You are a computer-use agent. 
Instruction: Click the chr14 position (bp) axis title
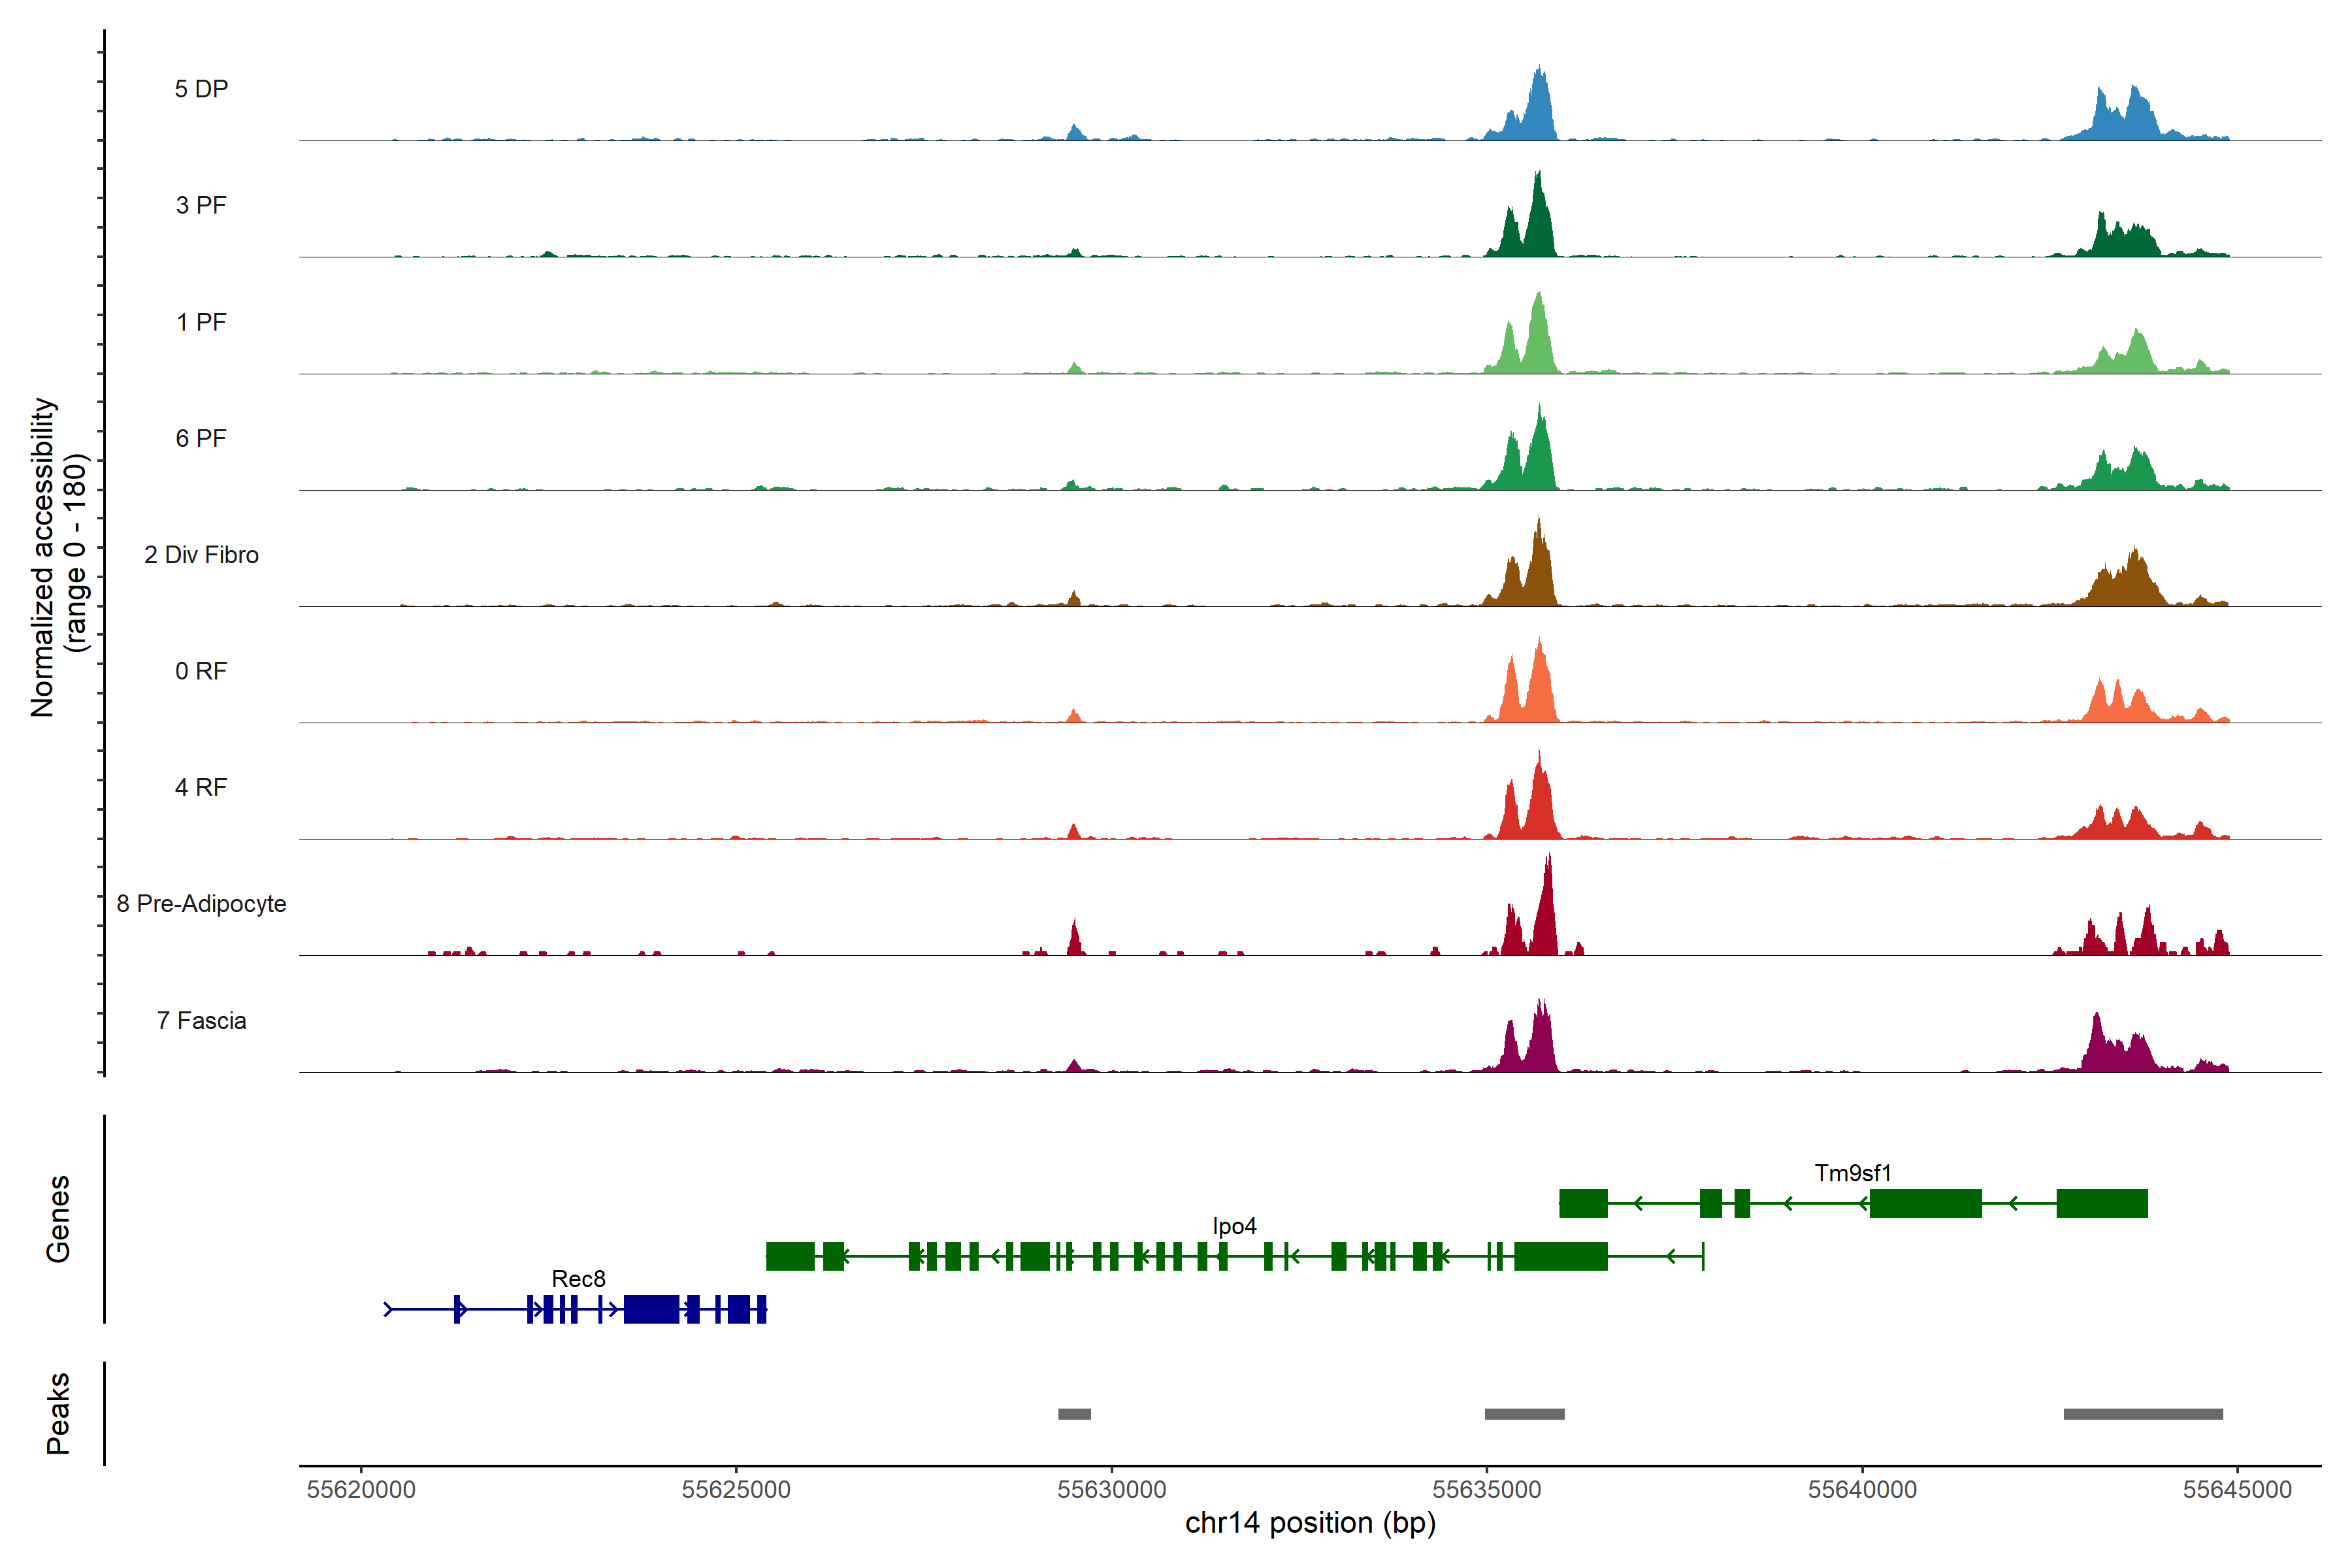tap(1310, 1523)
